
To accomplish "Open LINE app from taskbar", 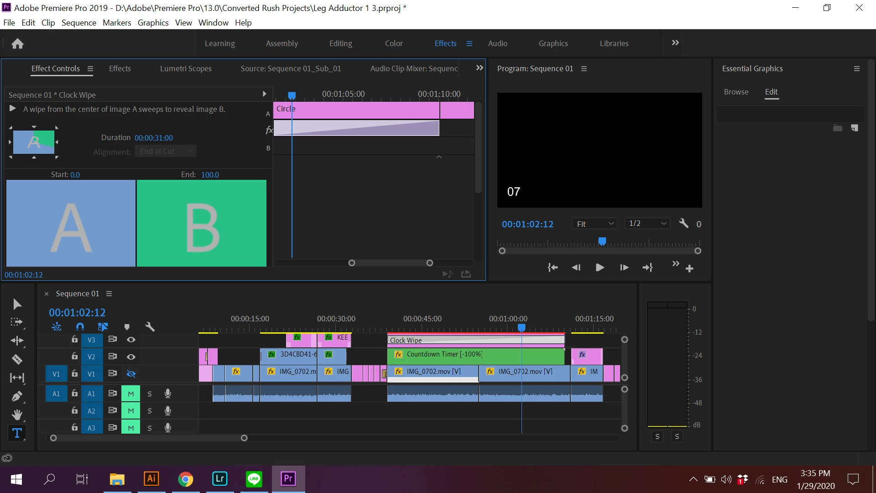I will coord(254,478).
